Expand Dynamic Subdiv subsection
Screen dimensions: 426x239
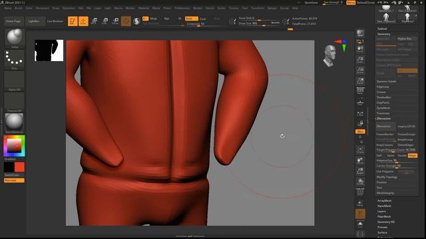point(386,81)
